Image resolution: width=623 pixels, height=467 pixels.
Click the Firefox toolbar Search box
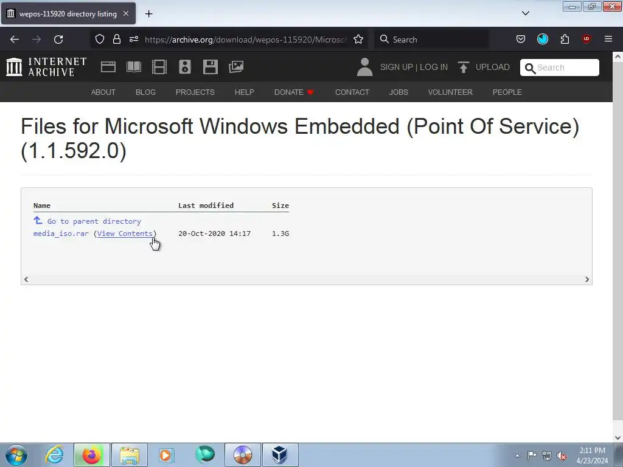[x=432, y=40]
